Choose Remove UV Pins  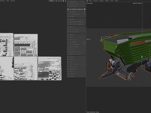pos(76,4)
